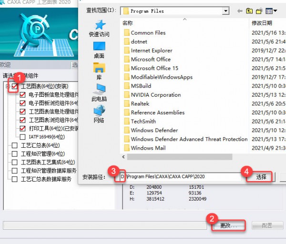The width and height of the screenshot is (286, 244).
Task: Click the horizontal scrollbar of file list
Action: coord(180,157)
